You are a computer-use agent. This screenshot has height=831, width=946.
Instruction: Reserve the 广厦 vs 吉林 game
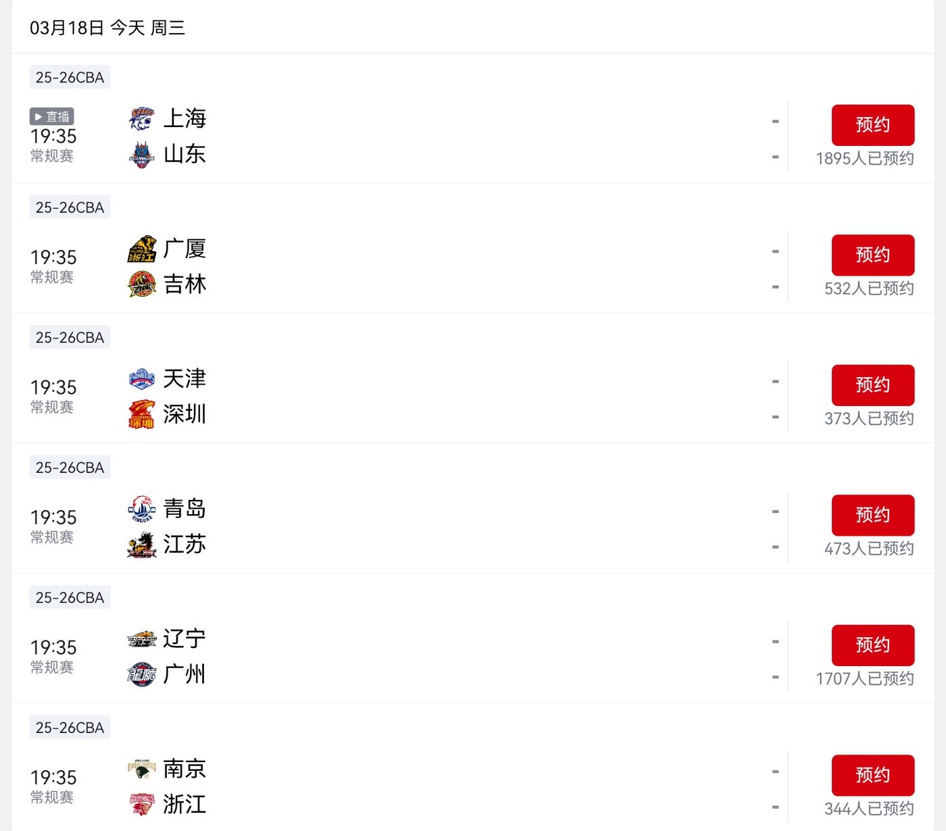872,255
